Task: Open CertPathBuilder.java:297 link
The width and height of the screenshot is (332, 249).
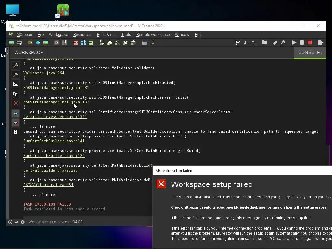Action: tap(51, 171)
